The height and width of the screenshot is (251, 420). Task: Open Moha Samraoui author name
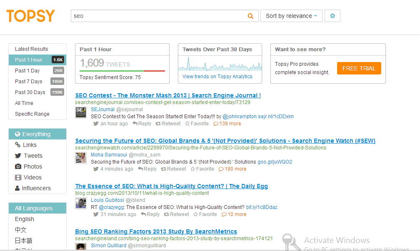pos(109,155)
